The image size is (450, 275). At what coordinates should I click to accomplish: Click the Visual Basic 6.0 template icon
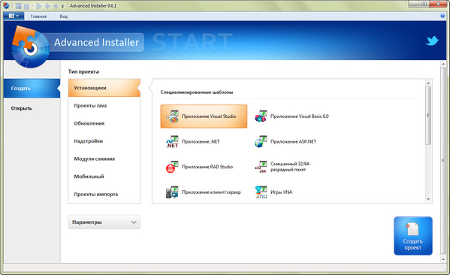(x=261, y=116)
